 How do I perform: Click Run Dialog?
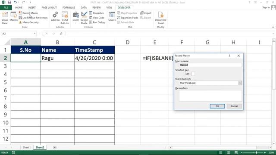[x=97, y=22]
